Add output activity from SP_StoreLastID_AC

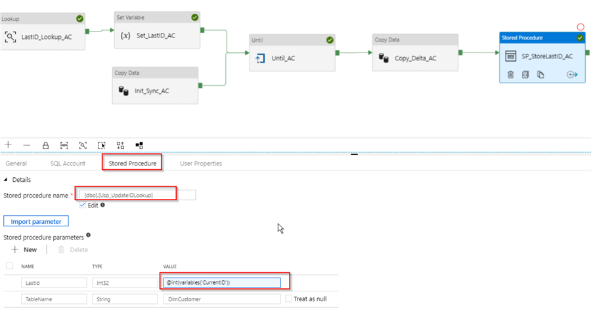[x=572, y=75]
